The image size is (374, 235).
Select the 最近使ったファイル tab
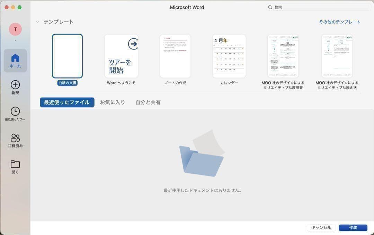(x=67, y=102)
